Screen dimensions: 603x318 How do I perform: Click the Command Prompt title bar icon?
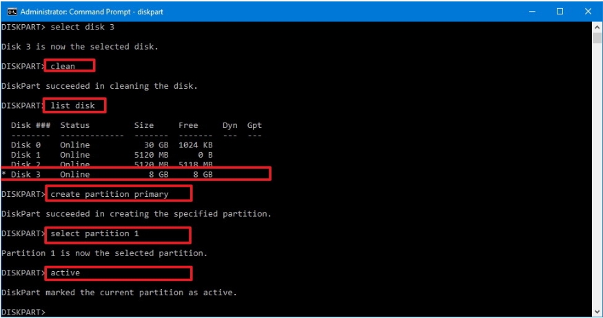tap(12, 12)
